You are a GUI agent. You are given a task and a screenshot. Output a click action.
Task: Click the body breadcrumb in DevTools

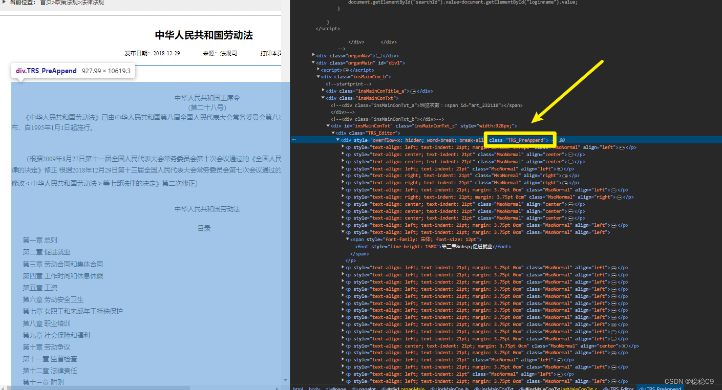[315, 388]
